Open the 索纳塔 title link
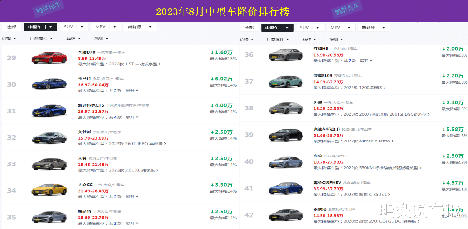Screen dimensions: 468x229 [x=320, y=209]
